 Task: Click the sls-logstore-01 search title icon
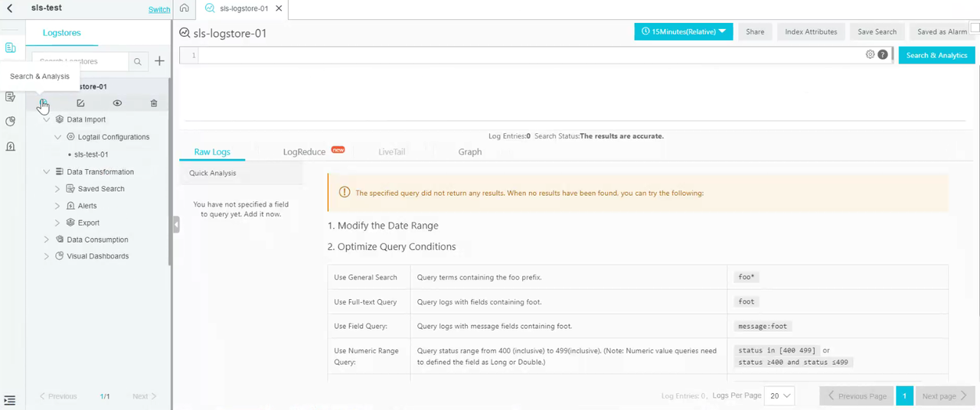pyautogui.click(x=185, y=33)
